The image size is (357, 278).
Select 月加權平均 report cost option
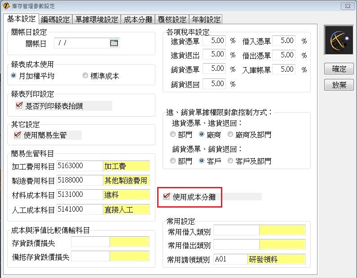coord(14,76)
